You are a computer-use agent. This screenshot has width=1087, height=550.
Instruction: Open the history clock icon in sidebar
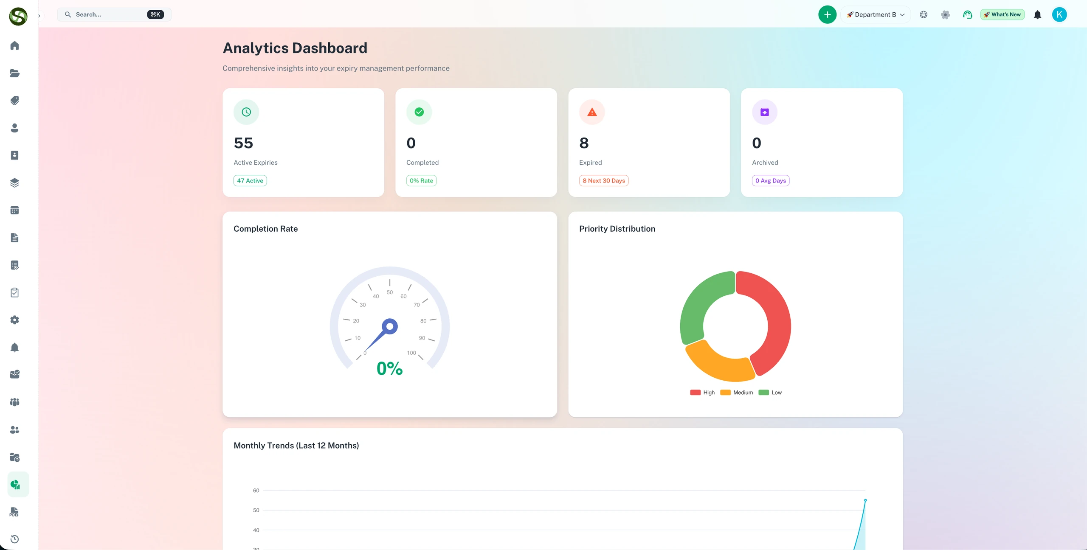[14, 539]
